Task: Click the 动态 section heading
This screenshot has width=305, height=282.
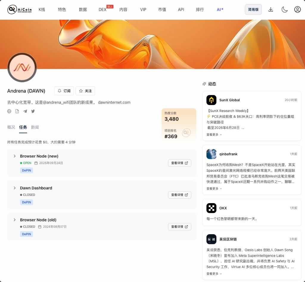Action: (x=212, y=84)
